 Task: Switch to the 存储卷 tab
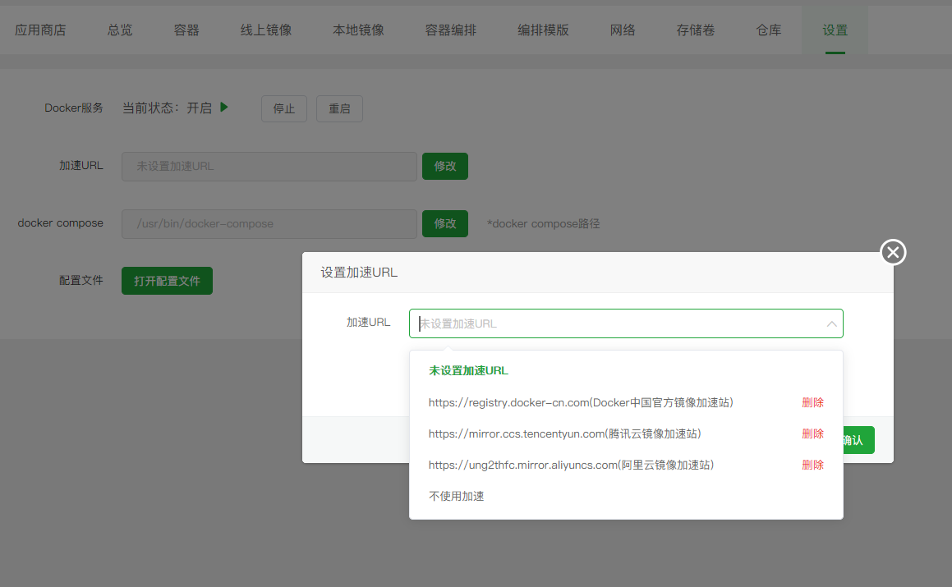tap(696, 30)
